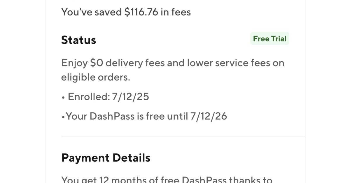Click the divider line above Payment Details

click(183, 136)
